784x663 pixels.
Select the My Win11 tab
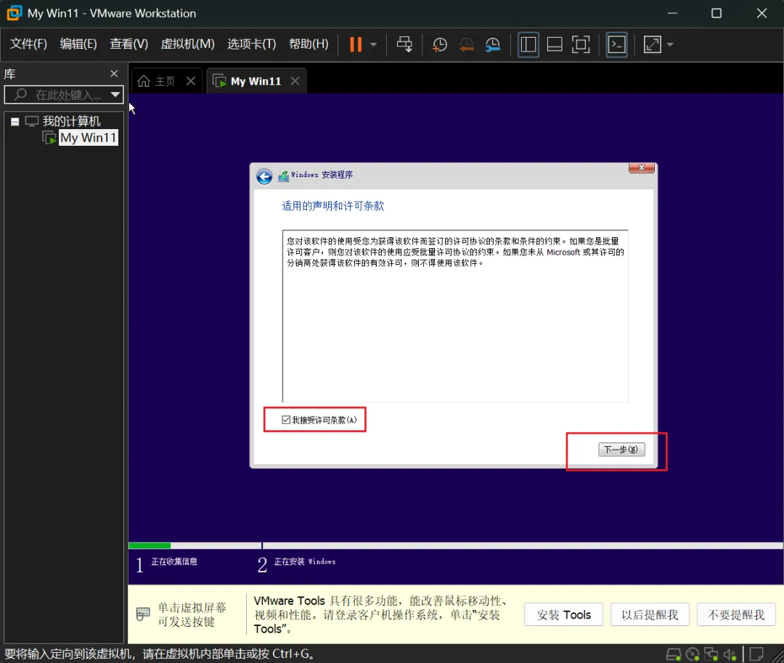coord(256,81)
